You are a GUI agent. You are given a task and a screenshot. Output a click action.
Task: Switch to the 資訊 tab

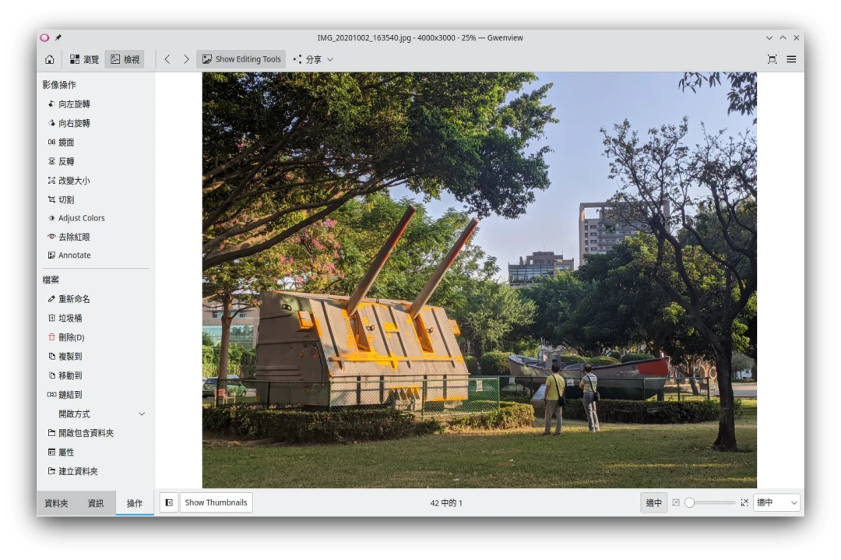tap(96, 503)
